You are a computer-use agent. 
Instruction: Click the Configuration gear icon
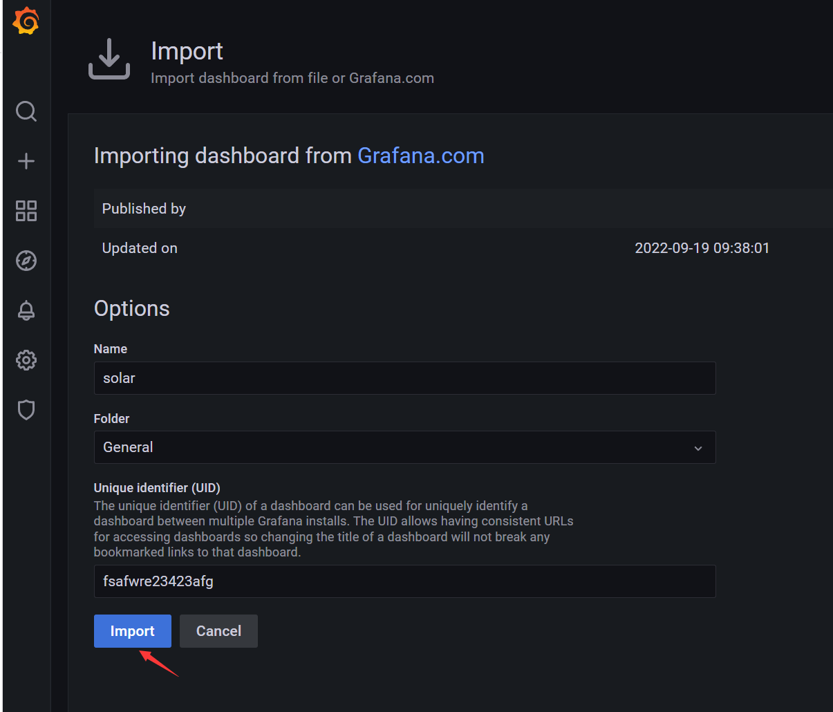tap(26, 360)
